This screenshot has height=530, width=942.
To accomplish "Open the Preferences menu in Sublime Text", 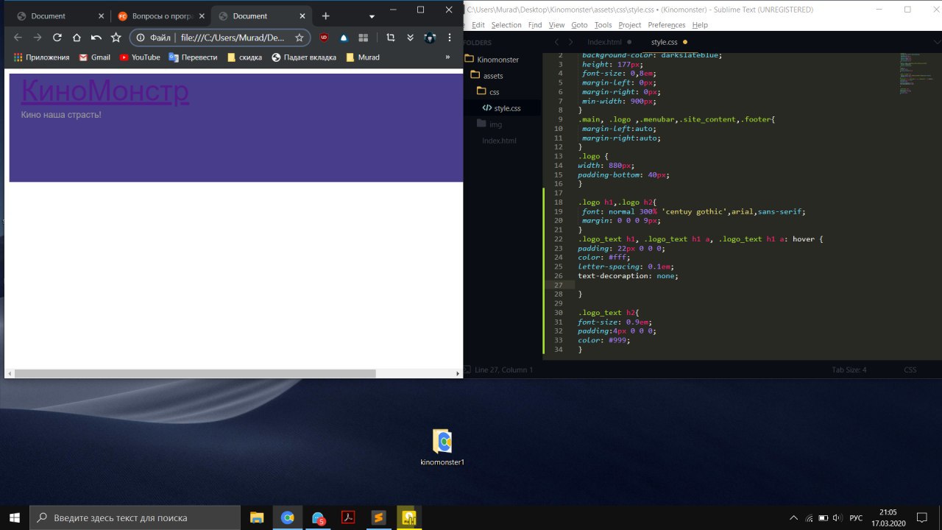I will (667, 25).
